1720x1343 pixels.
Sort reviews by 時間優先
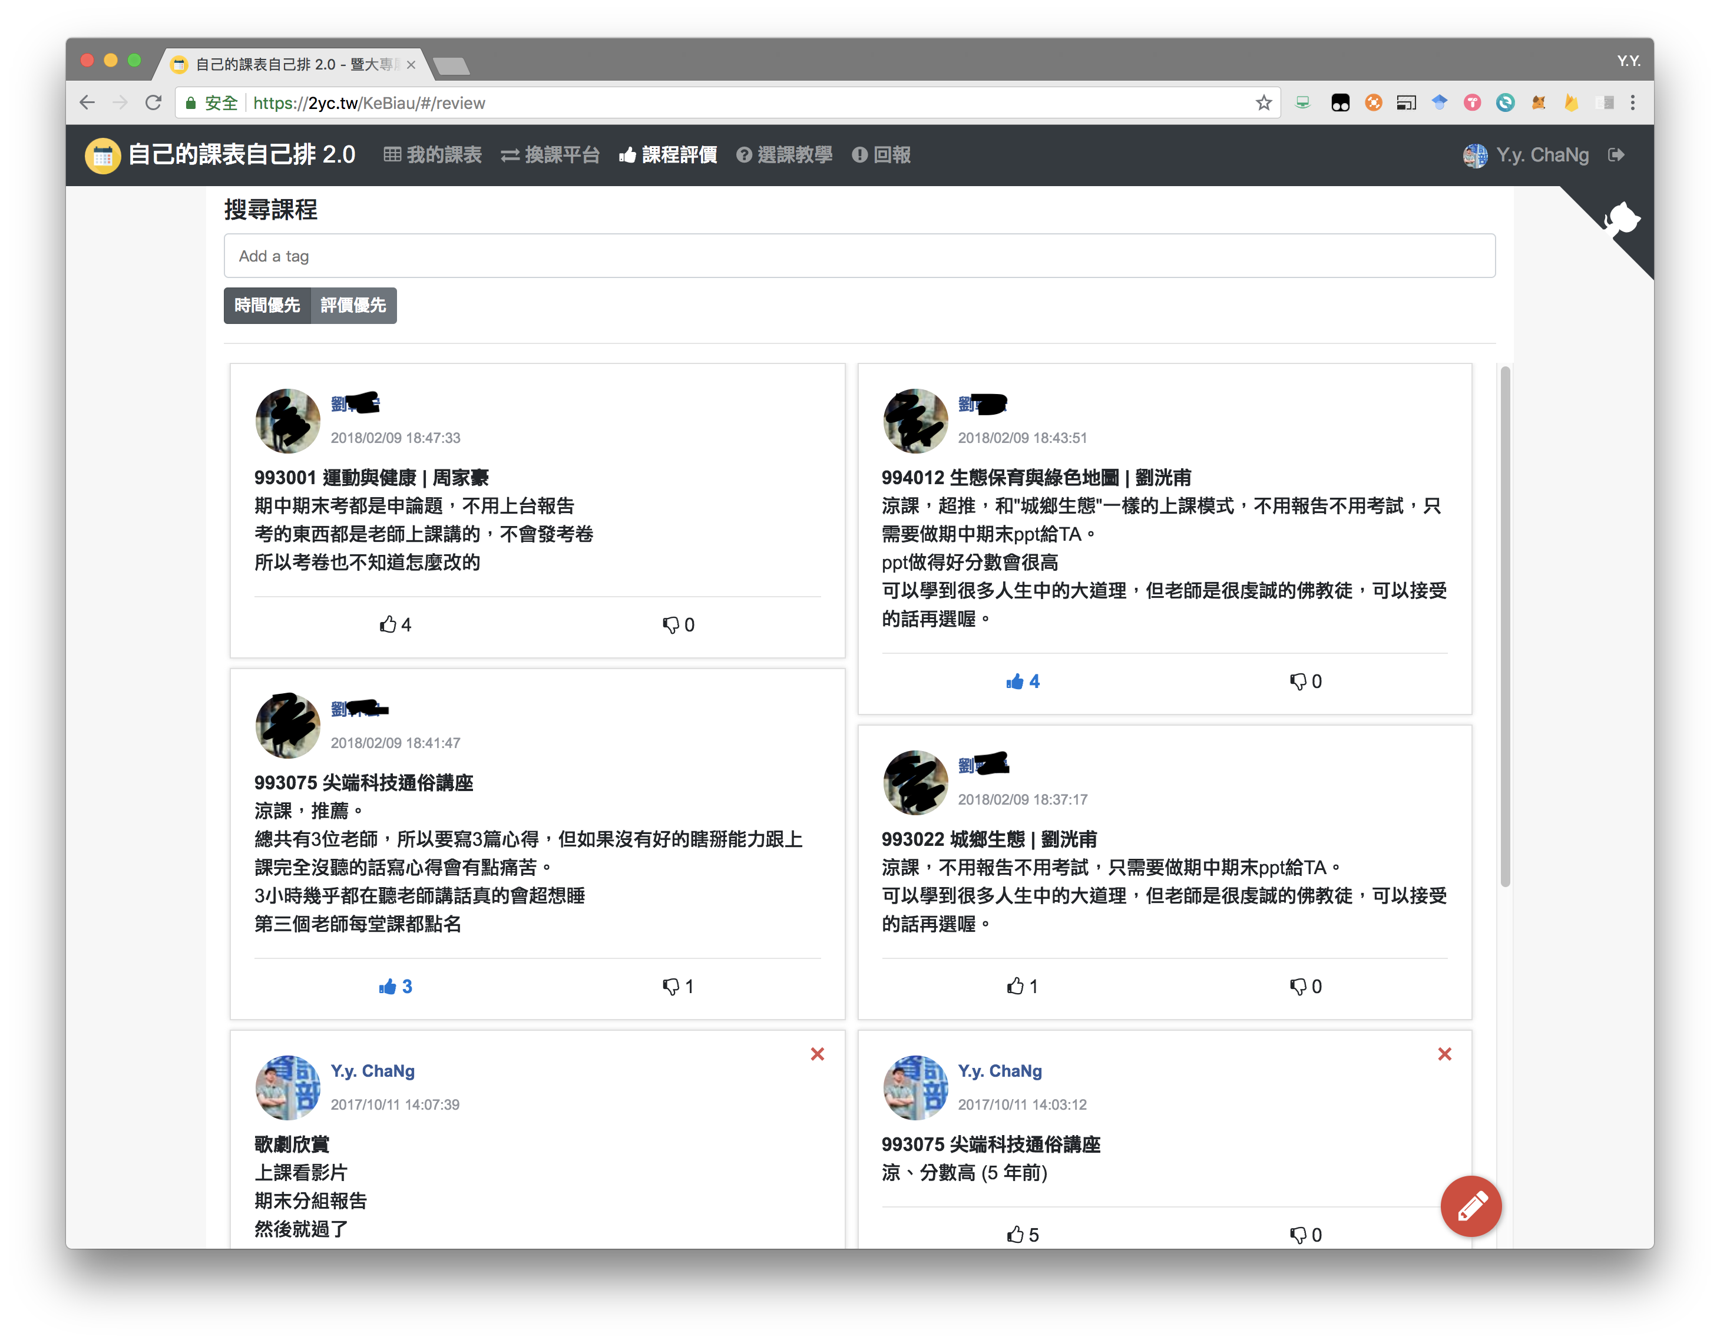click(x=267, y=306)
